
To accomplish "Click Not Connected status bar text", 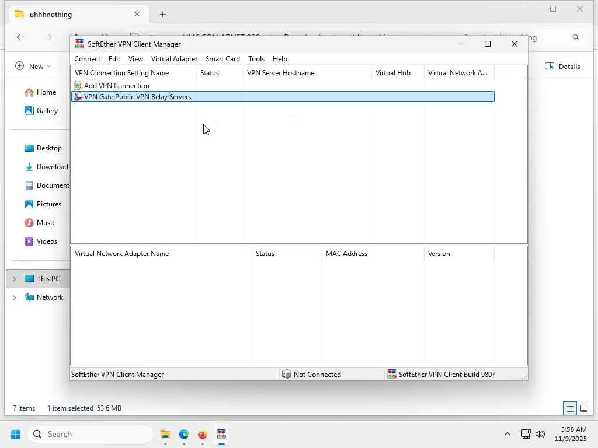I will (x=317, y=374).
